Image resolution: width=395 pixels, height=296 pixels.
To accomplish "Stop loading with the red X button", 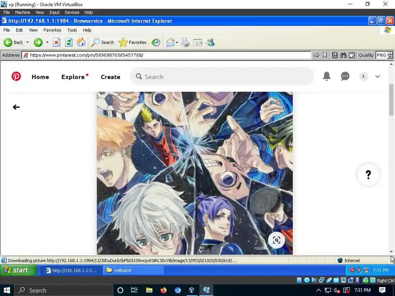I will 56,42.
